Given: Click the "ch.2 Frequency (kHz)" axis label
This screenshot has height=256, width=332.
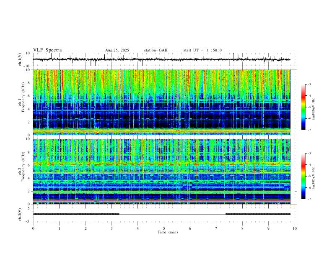Looking at the screenshot, I should tap(21, 166).
